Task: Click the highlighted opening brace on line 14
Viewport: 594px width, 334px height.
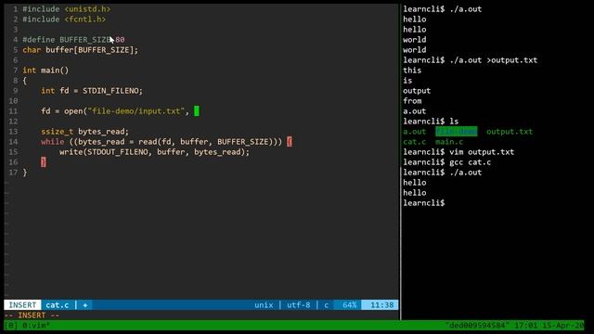Action: [290, 142]
